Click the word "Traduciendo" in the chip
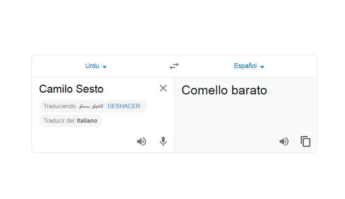Screen dimensions: 345x199 (x=59, y=106)
